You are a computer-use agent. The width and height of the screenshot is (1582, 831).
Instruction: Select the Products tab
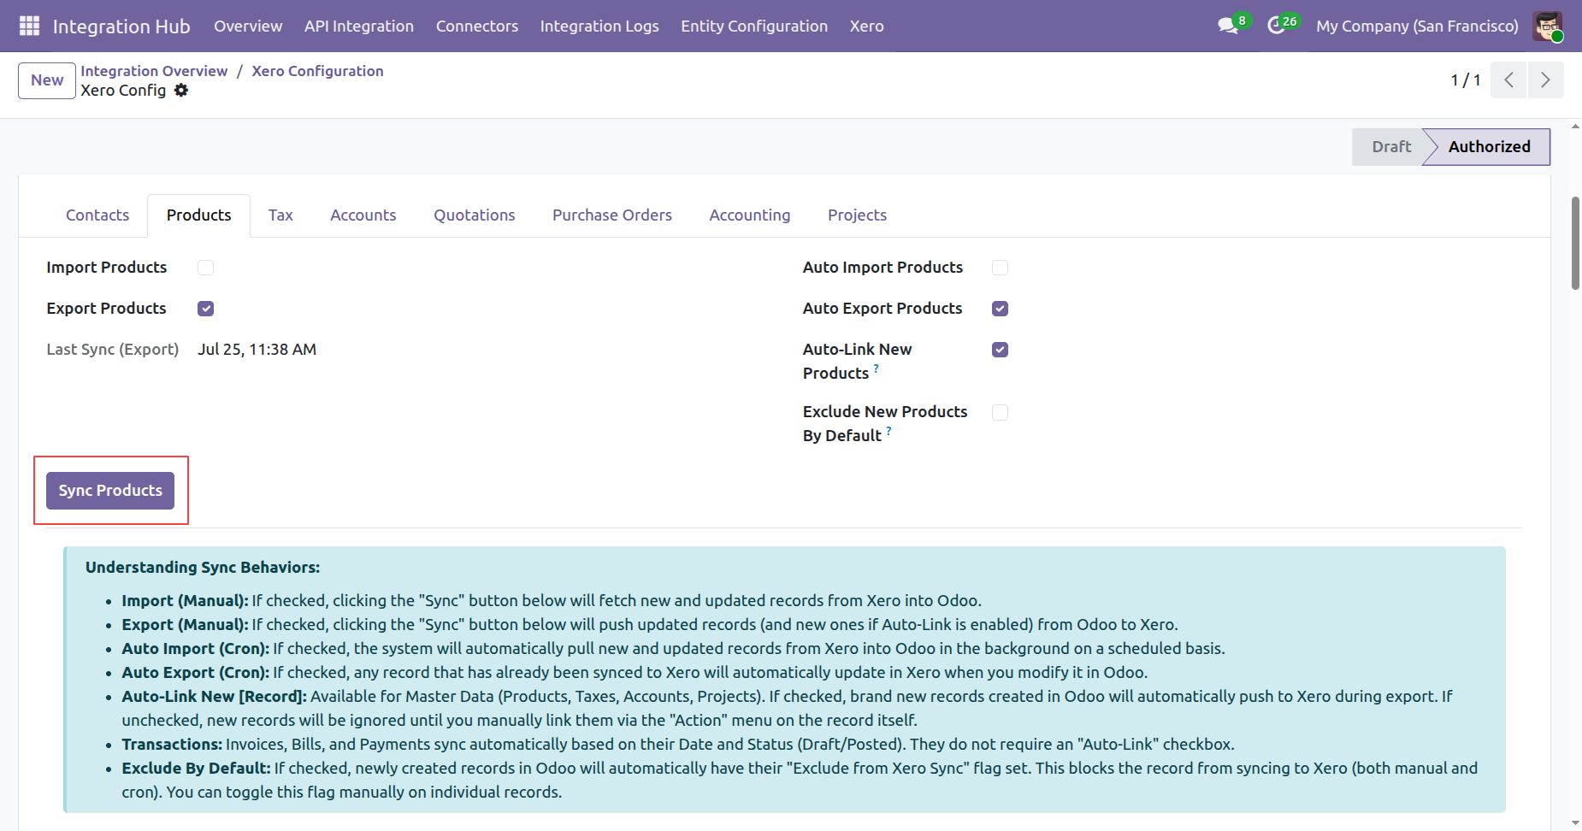pyautogui.click(x=199, y=215)
